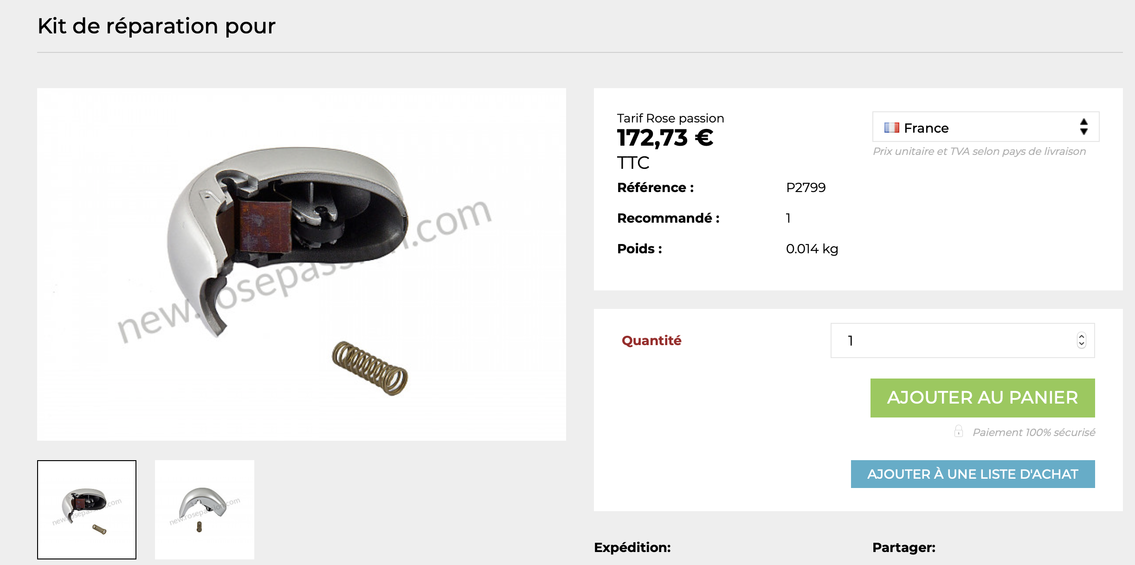The height and width of the screenshot is (565, 1135).
Task: Click the padlock secure payment icon
Action: 959,431
